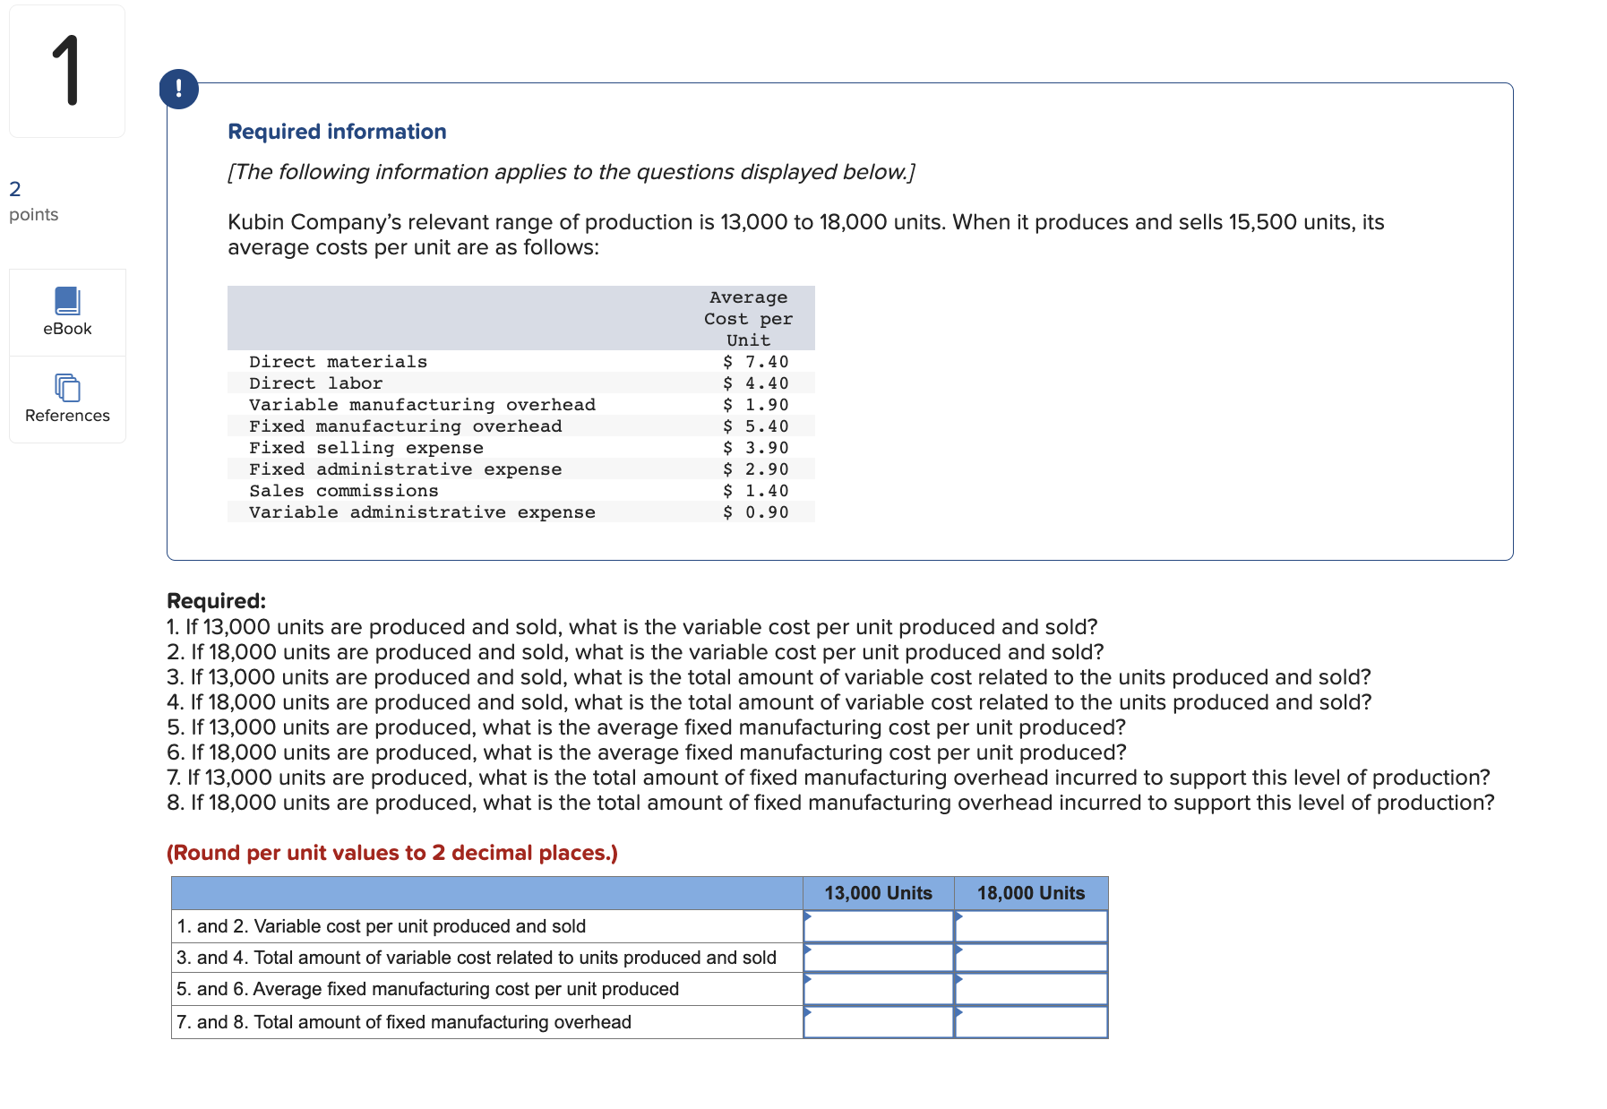Open the eBook icon

click(x=67, y=301)
